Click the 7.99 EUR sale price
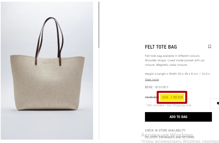This screenshot has width=219, height=143. click(177, 97)
